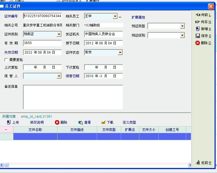Expand the 保管人 dropdown
217x173 pixels.
pyautogui.click(x=59, y=76)
